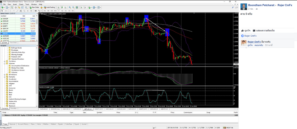Select GBPJPY row in Market Watch
297x129 pixels.
pos(19,33)
